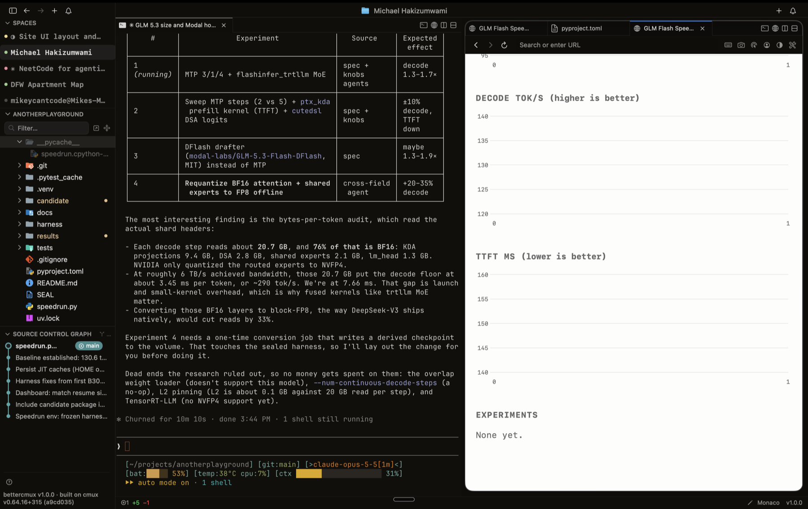The width and height of the screenshot is (808, 509).
Task: Click the ctx usage progress bar
Action: coord(338,474)
